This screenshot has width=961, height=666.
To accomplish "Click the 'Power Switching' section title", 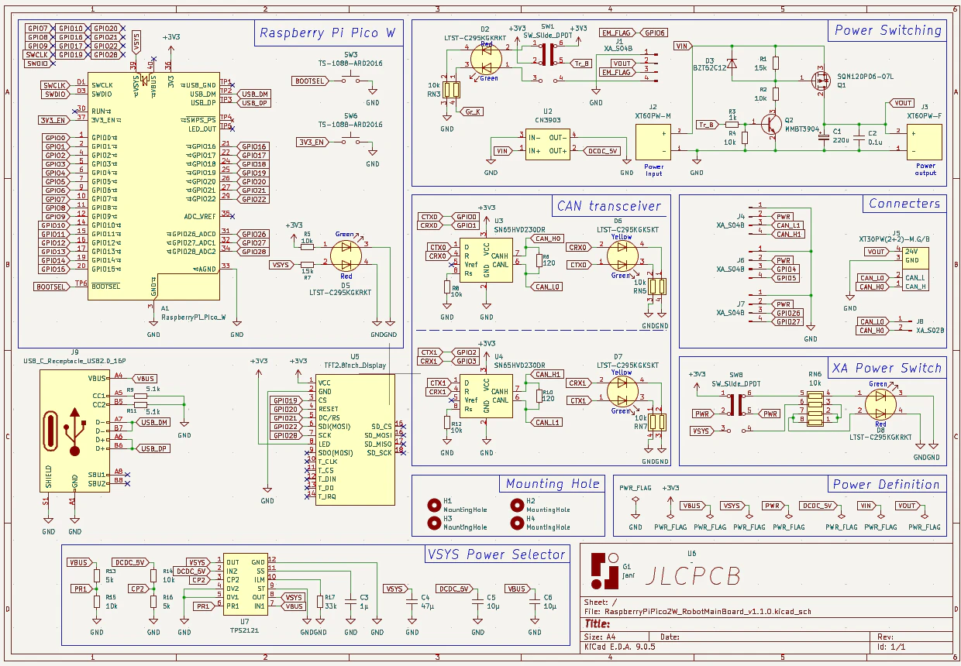I will pyautogui.click(x=888, y=31).
